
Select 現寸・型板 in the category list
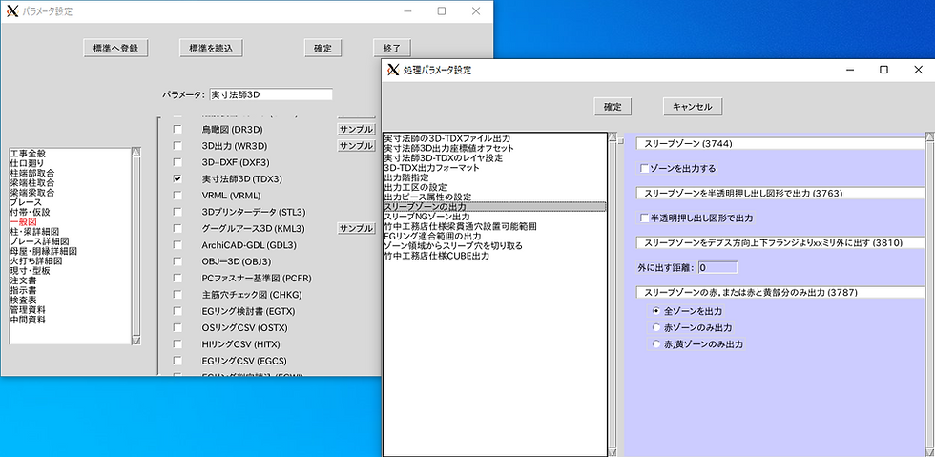point(30,270)
